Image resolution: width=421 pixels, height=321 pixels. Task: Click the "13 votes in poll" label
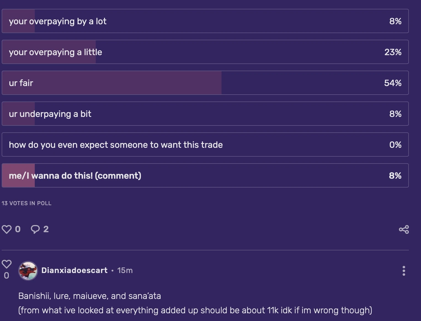pos(26,203)
